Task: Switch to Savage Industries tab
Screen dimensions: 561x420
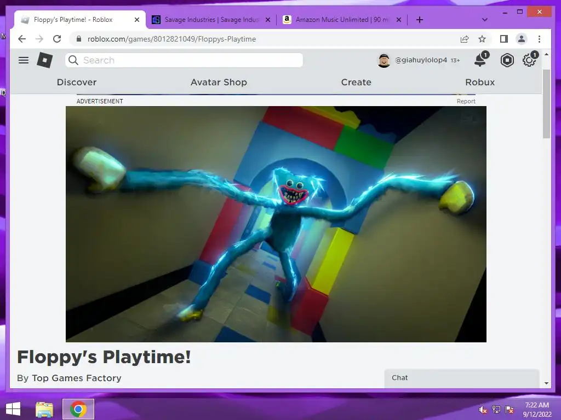Action: click(211, 20)
